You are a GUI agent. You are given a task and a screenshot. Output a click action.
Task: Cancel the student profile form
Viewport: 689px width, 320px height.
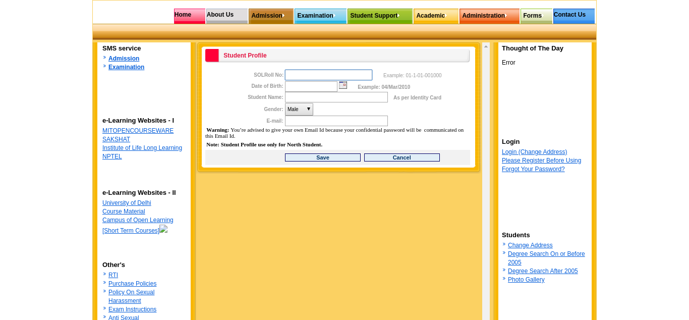401,157
